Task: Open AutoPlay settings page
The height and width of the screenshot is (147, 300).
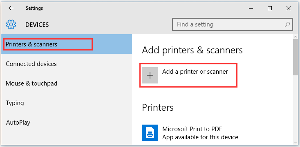Action: pyautogui.click(x=66, y=123)
